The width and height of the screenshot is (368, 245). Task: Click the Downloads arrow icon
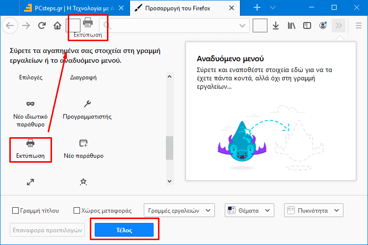pyautogui.click(x=276, y=25)
